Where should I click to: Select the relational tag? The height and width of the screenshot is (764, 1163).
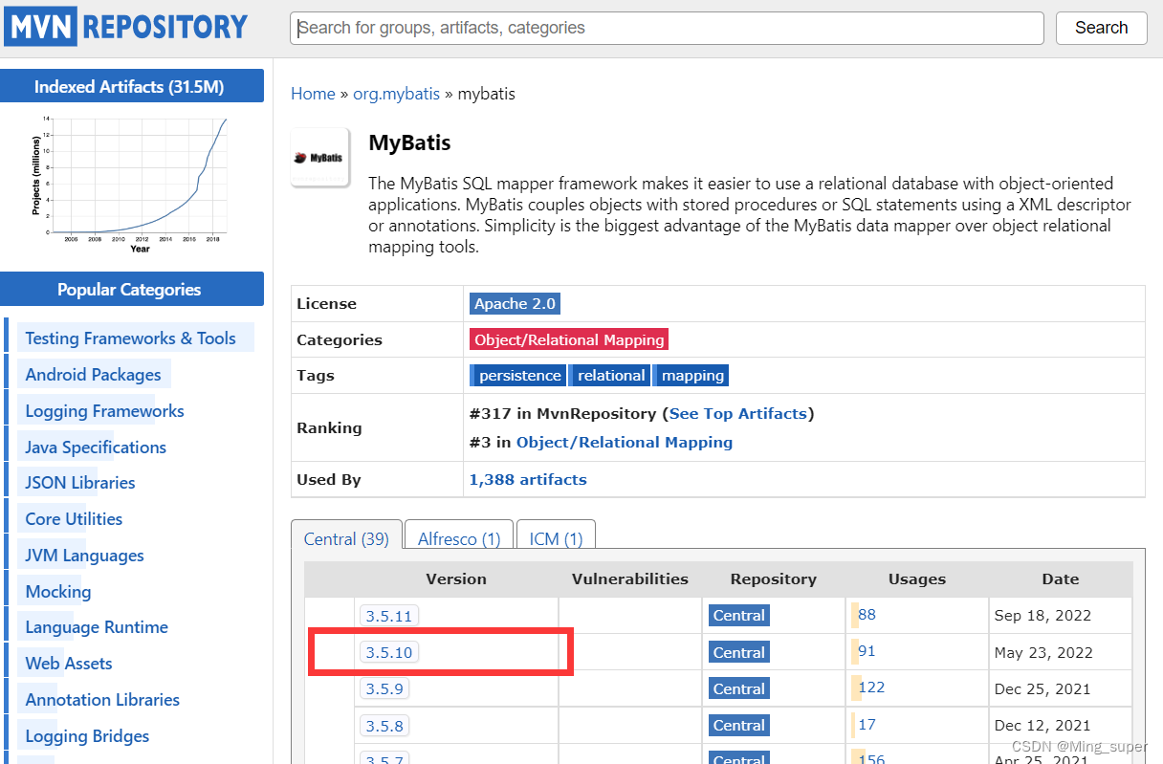pyautogui.click(x=610, y=376)
